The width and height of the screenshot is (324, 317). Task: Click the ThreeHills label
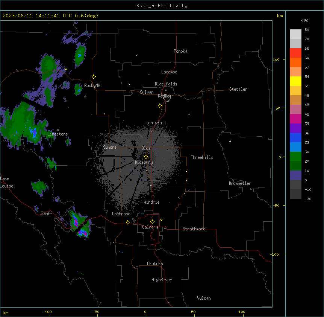tap(202, 157)
